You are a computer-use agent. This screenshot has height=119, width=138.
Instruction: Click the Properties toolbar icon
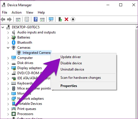coord(27,19)
